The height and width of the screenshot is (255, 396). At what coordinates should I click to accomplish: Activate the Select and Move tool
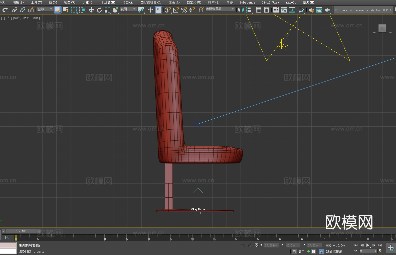91,10
